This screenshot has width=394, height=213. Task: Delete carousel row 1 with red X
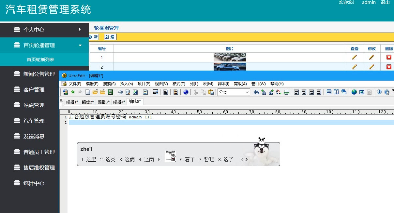389,57
